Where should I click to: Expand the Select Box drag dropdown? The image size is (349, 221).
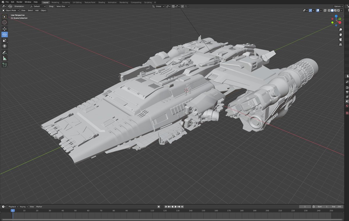coord(63,6)
